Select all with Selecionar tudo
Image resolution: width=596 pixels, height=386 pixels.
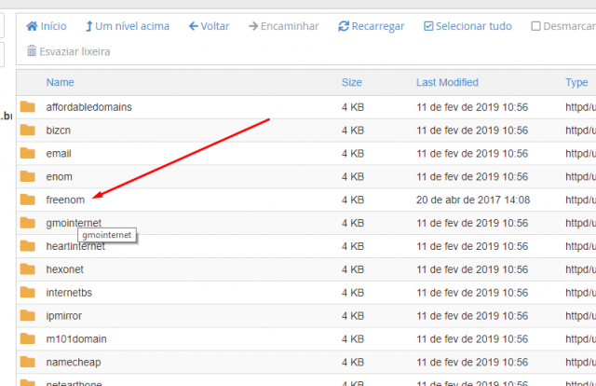click(467, 26)
